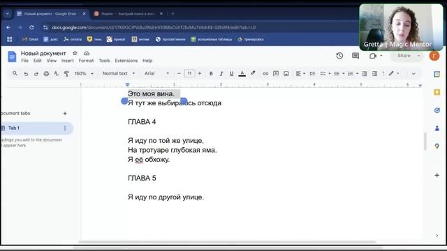Image resolution: width=447 pixels, height=251 pixels.
Task: Open the Edit menu
Action: point(37,61)
